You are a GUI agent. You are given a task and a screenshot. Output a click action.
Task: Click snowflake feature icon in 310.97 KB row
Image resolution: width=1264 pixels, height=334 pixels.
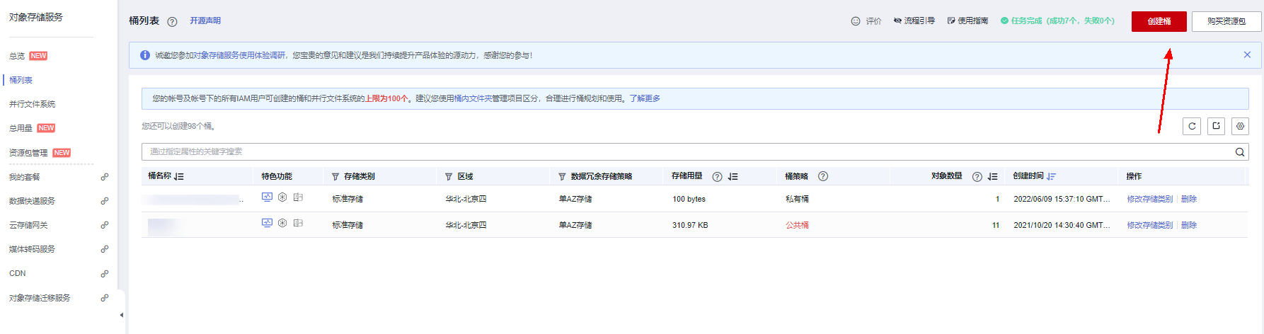(x=282, y=223)
